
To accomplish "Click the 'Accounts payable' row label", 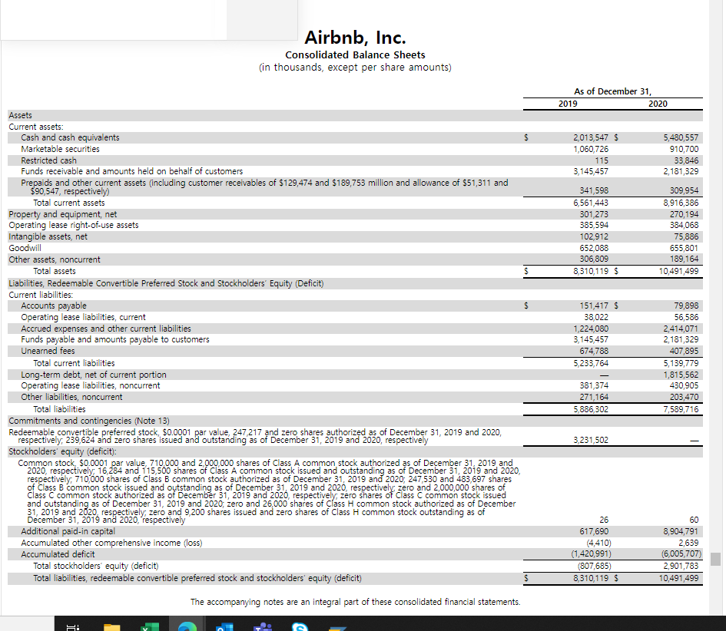I will pyautogui.click(x=54, y=306).
